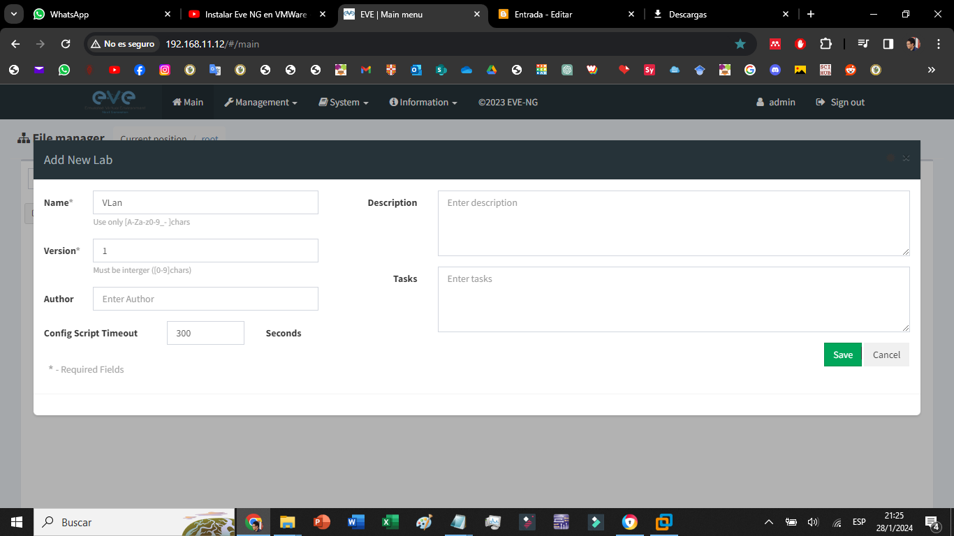954x536 pixels.
Task: Open the admin user link
Action: [x=775, y=102]
